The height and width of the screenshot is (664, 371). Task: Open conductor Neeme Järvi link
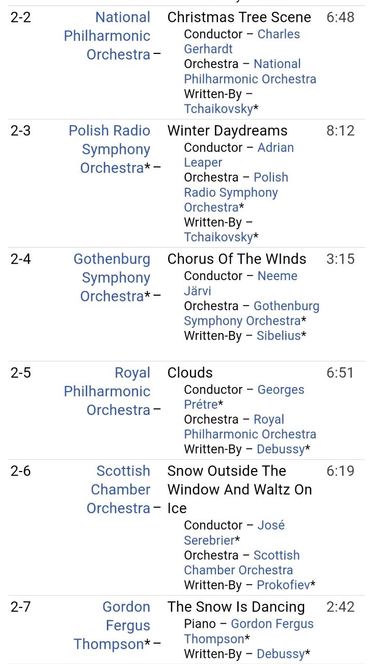click(241, 283)
